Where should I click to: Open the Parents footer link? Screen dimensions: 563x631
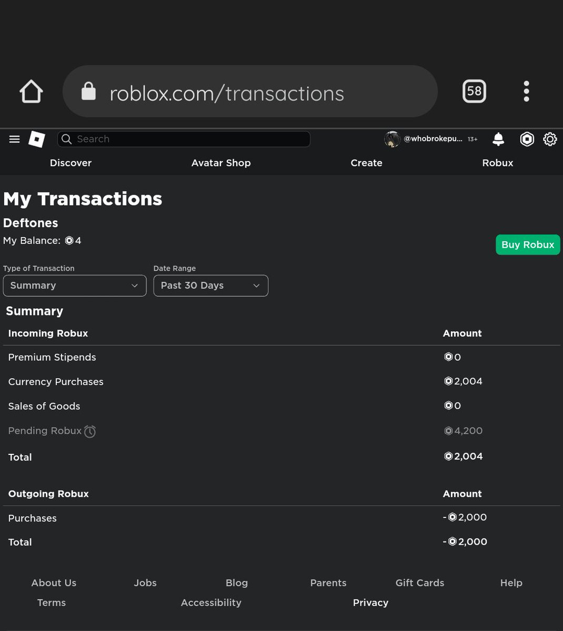(x=328, y=583)
